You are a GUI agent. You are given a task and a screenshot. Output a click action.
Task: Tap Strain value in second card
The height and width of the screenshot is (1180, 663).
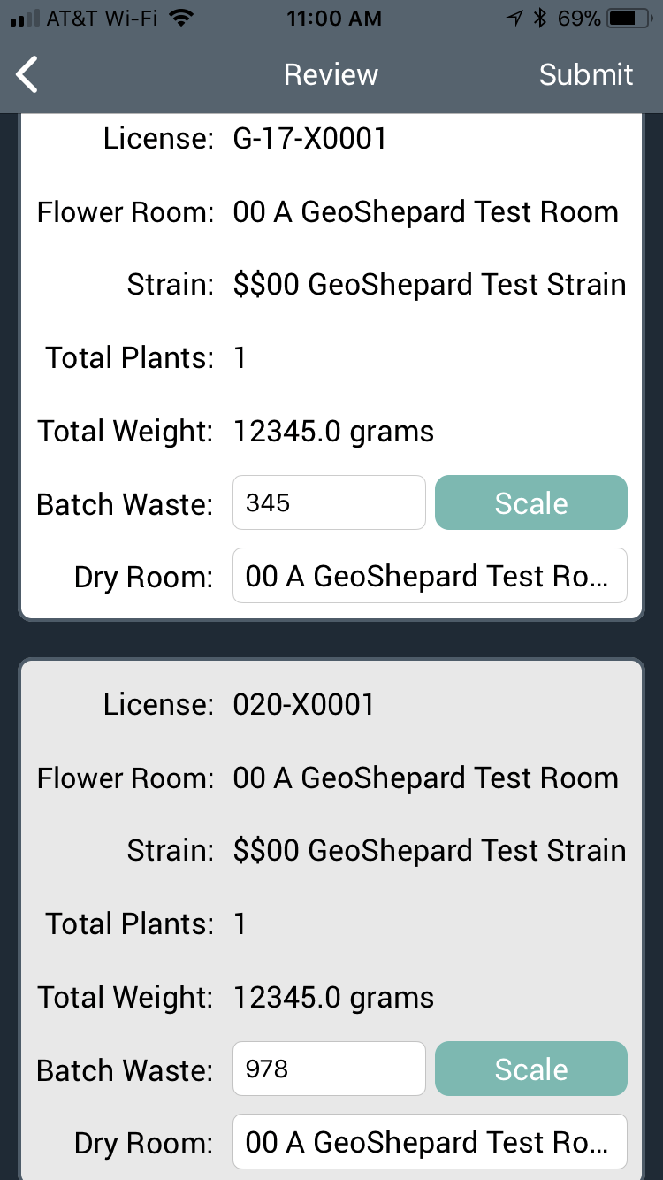[430, 851]
